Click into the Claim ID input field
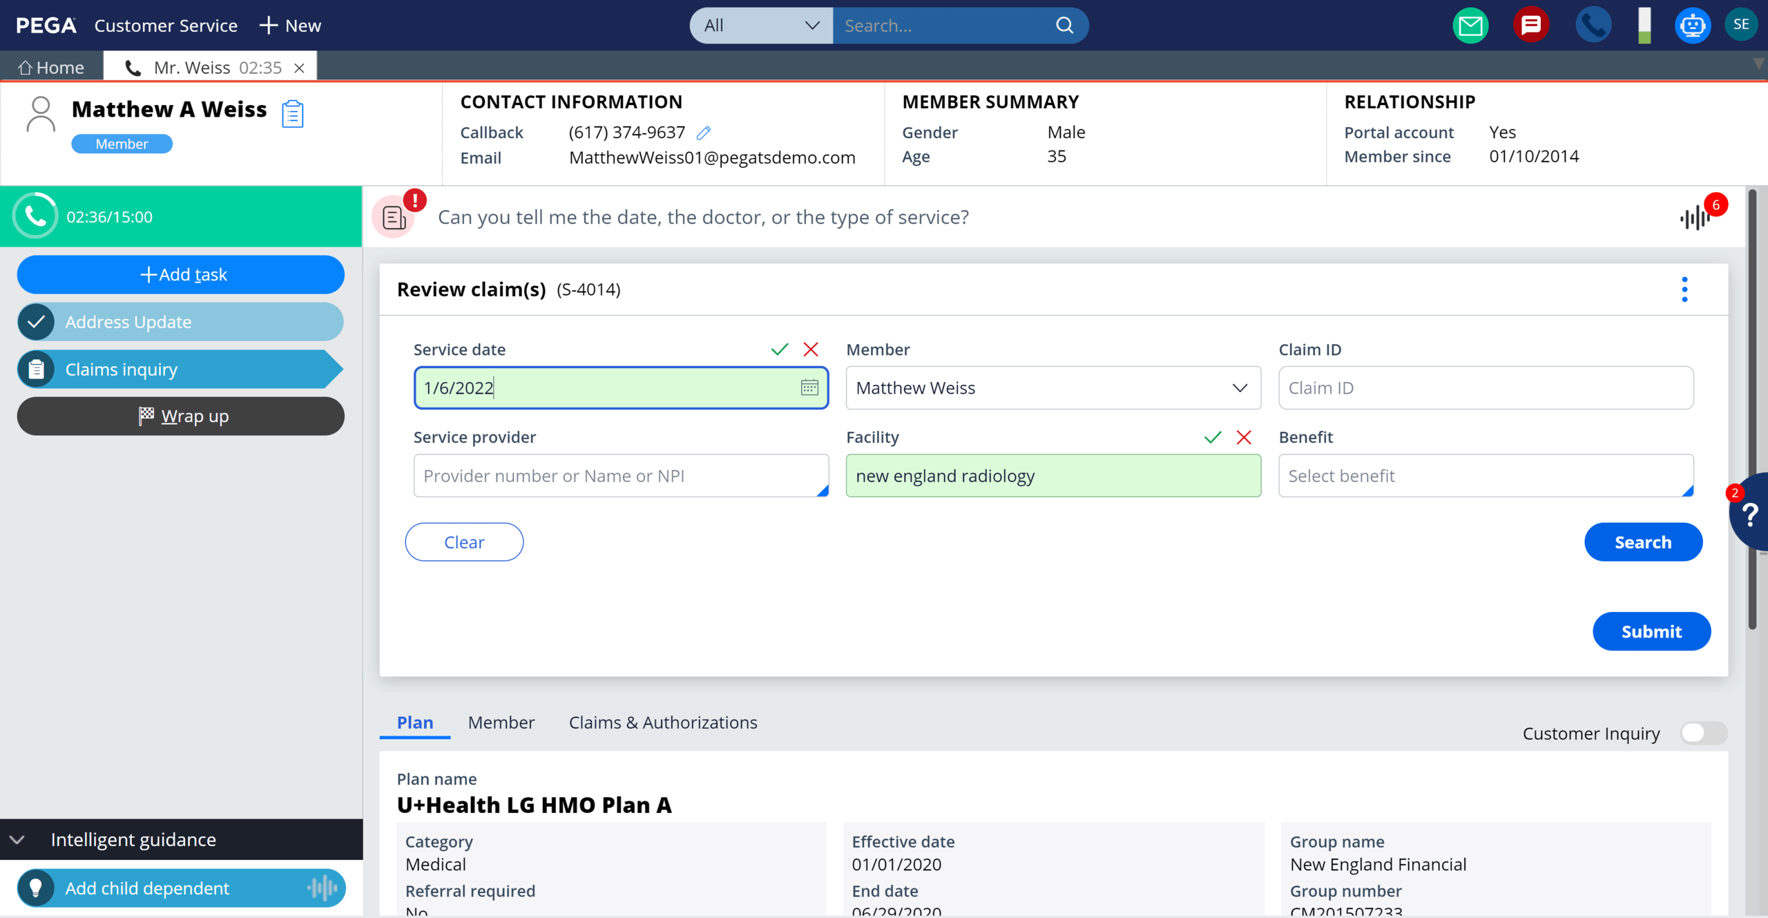Viewport: 1768px width, 918px height. click(1485, 388)
